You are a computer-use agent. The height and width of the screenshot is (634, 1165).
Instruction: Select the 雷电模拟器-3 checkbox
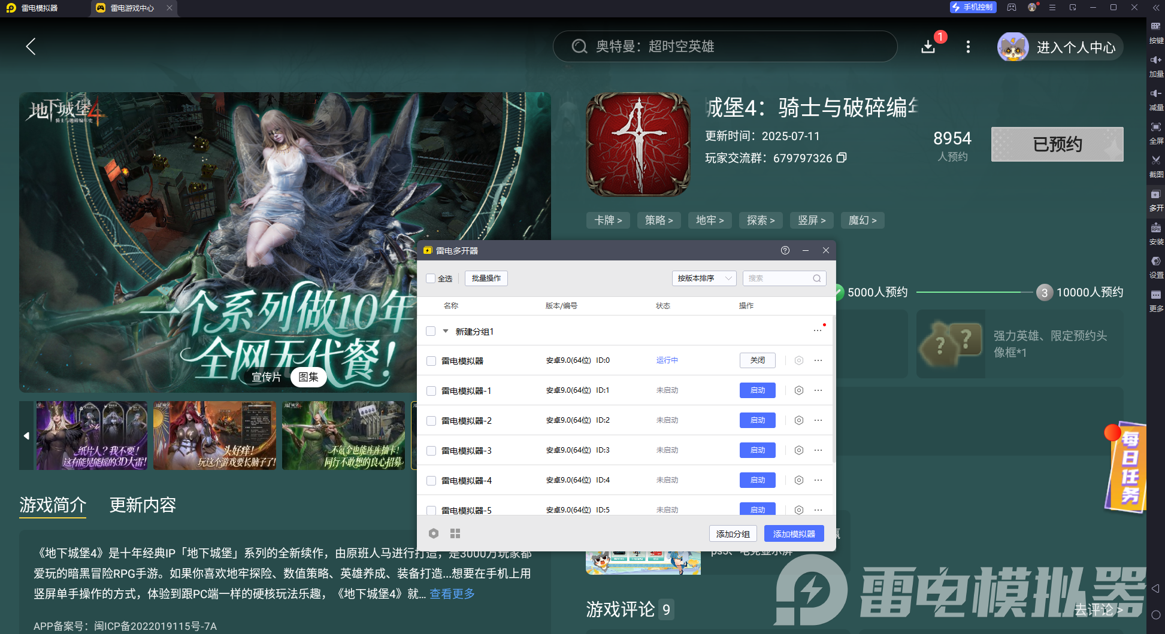tap(431, 451)
